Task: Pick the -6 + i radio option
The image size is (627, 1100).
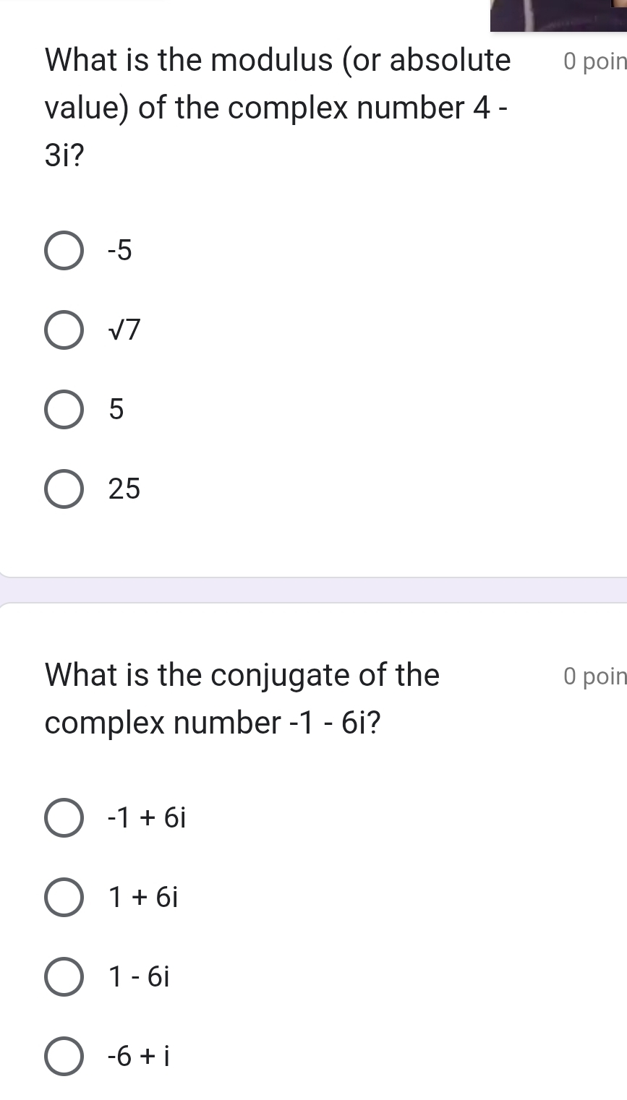Action: click(64, 1057)
